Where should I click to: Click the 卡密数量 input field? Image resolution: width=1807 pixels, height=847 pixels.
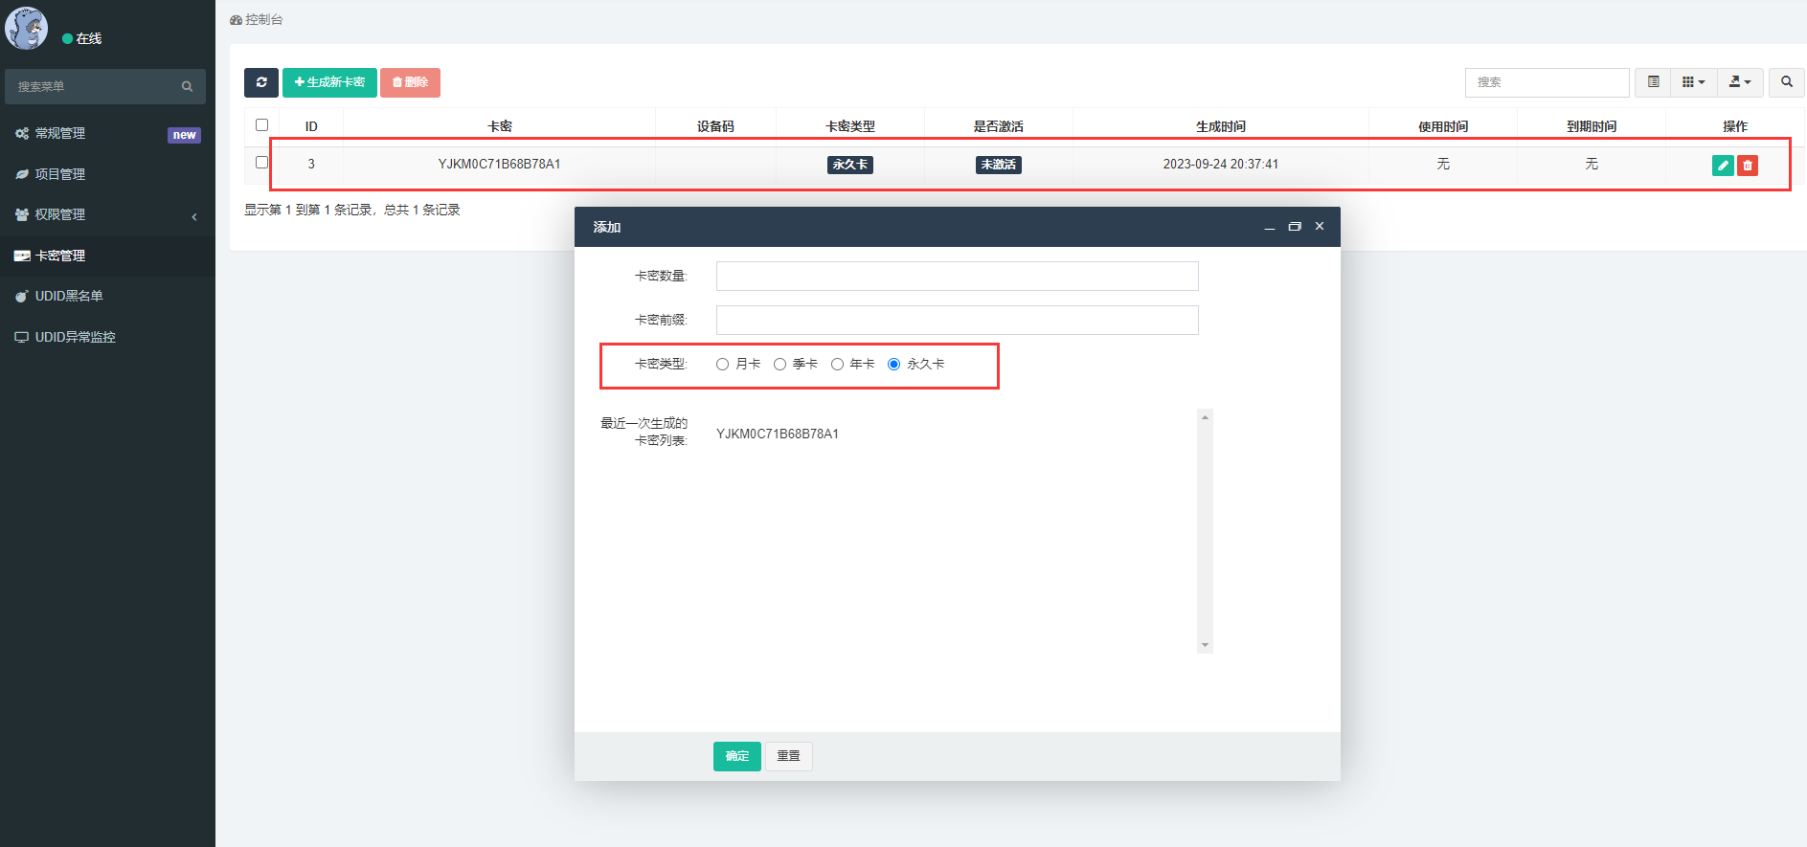coord(957,277)
